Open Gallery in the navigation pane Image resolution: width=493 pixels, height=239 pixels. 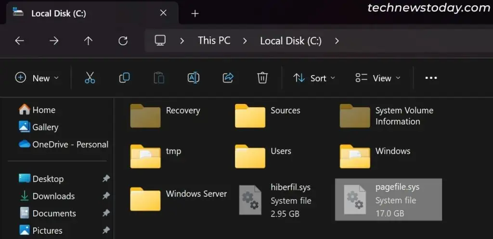[x=39, y=127]
